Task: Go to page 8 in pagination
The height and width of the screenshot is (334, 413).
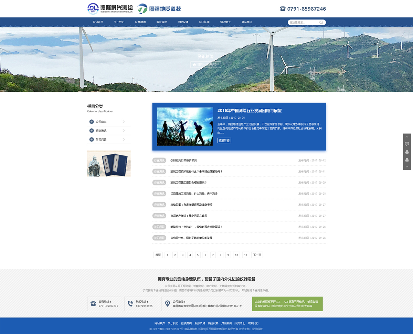Action: tap(220, 255)
